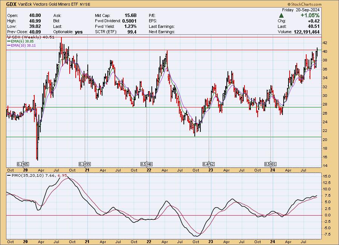The width and height of the screenshot is (339, 245).
Task: Click price axis label 28
Action: 325,104
